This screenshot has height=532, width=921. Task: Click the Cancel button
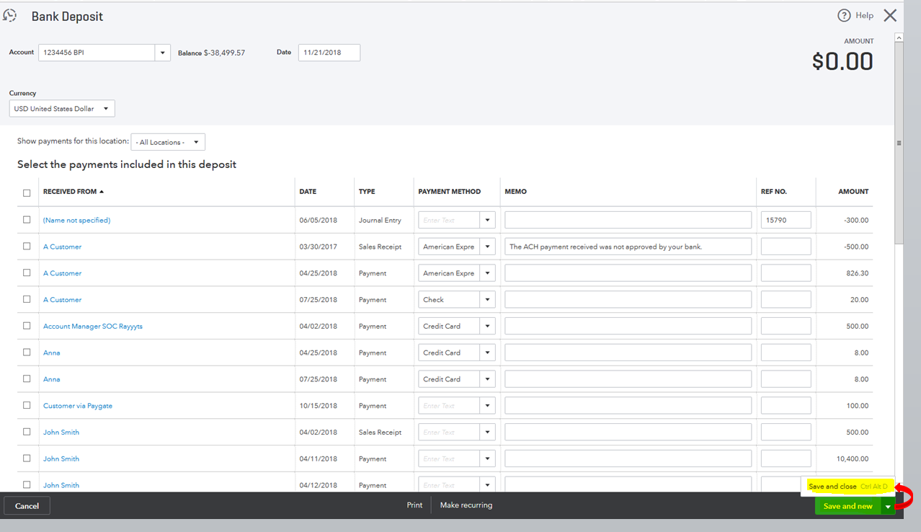26,505
